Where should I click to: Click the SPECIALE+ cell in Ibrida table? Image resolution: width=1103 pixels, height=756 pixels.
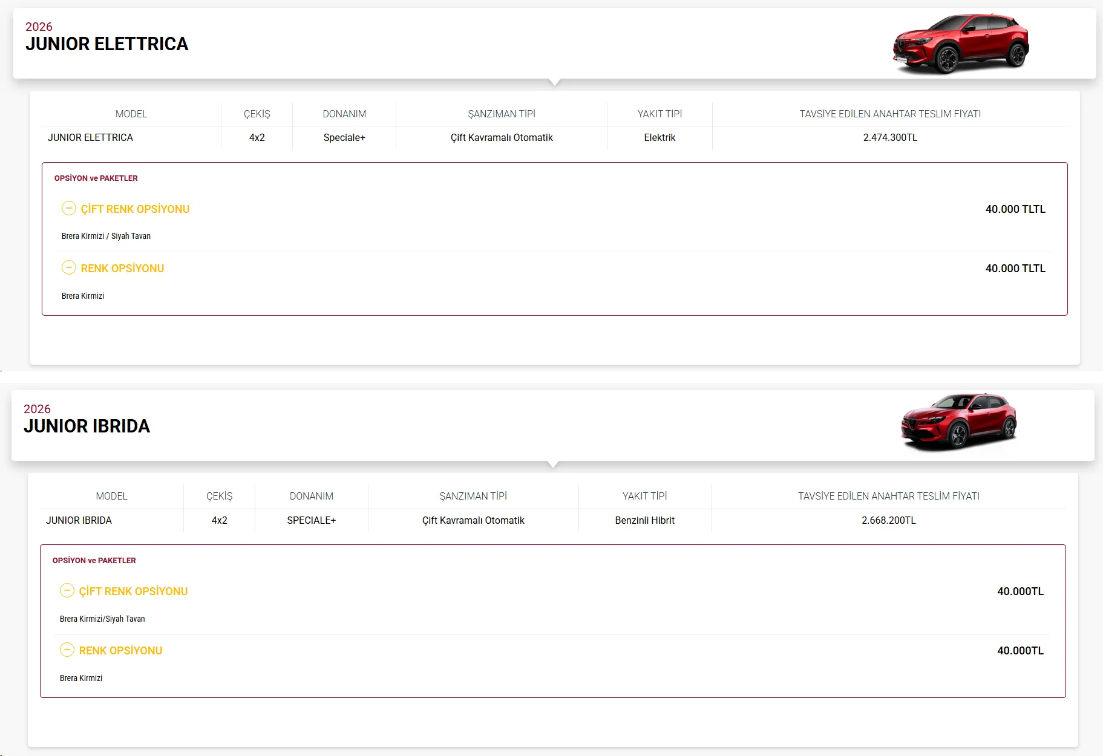(311, 521)
